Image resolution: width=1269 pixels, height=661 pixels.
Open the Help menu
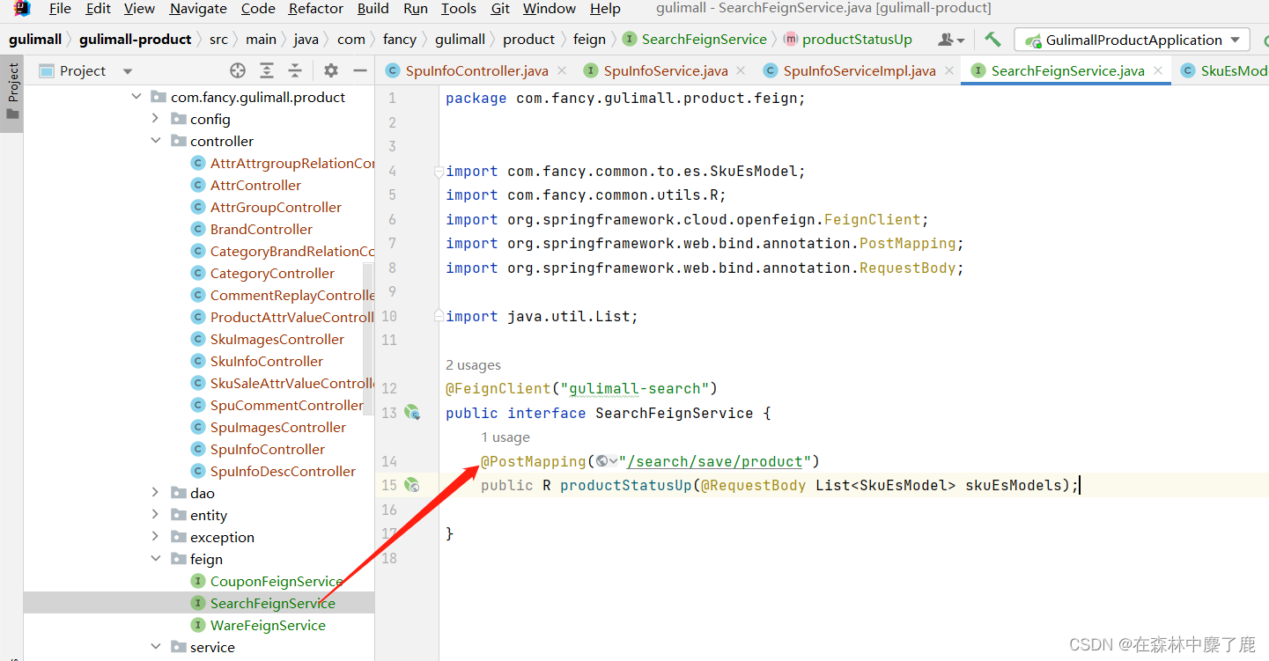[x=605, y=9]
